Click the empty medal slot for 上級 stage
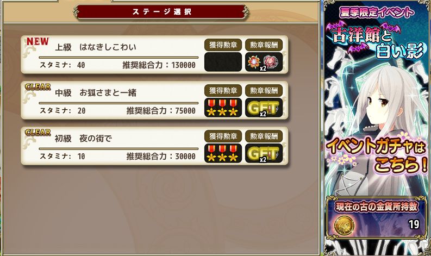The image size is (431, 256). (223, 62)
